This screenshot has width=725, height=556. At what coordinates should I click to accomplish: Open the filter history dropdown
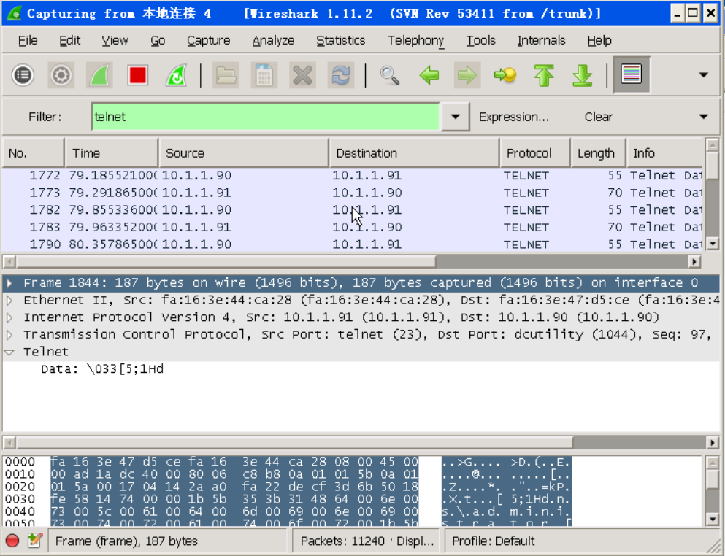(455, 117)
